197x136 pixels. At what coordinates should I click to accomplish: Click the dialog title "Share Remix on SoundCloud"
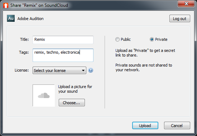click(x=39, y=5)
